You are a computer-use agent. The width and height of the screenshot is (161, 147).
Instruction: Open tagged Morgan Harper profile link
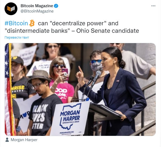(24, 140)
